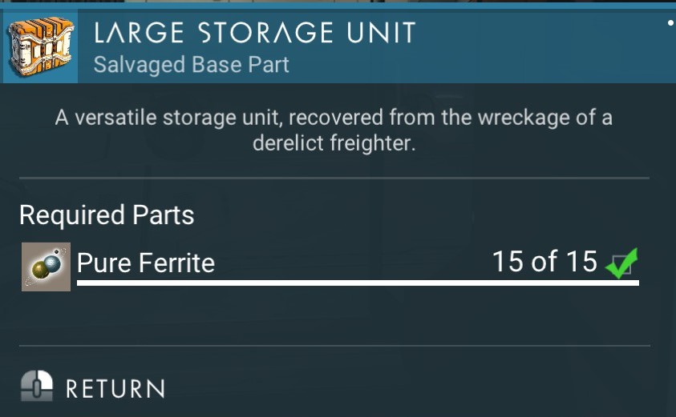Click the RETURN label
The height and width of the screenshot is (417, 676).
tap(115, 389)
